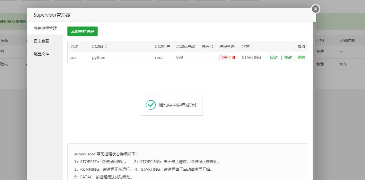Image resolution: width=365 pixels, height=180 pixels.
Task: Select the root user cell
Action: point(159,58)
